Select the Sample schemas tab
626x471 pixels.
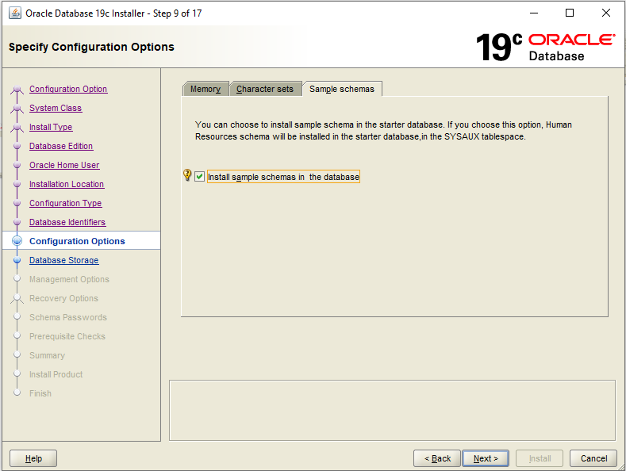coord(342,89)
